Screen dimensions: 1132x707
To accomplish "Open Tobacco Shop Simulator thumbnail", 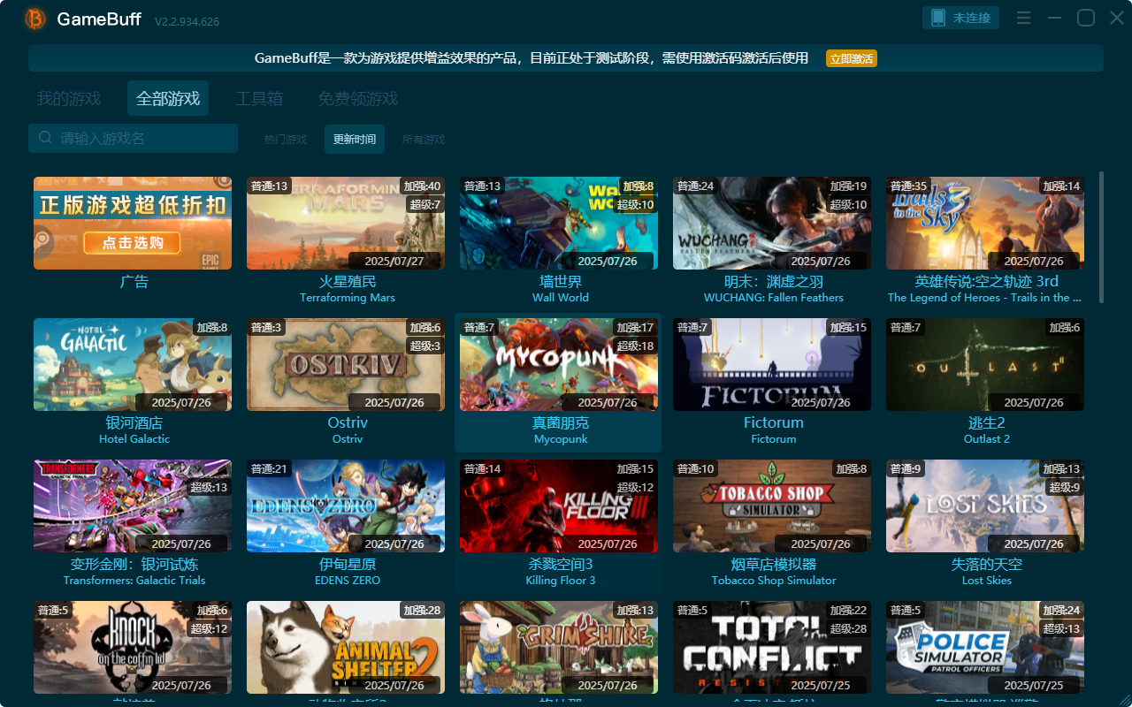I will 772,506.
